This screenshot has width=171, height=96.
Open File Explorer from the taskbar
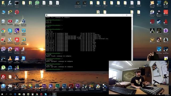coord(20,94)
